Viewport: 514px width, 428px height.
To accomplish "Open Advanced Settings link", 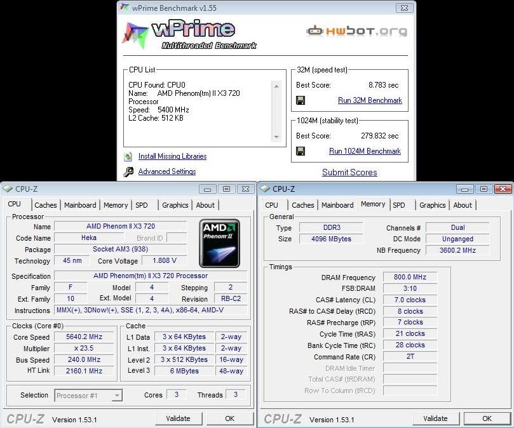I will (x=167, y=171).
